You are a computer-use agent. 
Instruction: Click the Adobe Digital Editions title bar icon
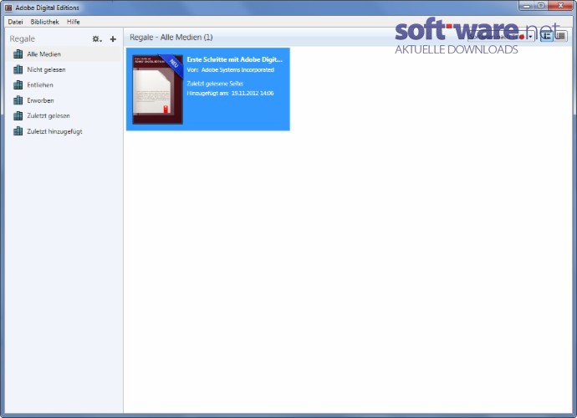click(x=8, y=8)
